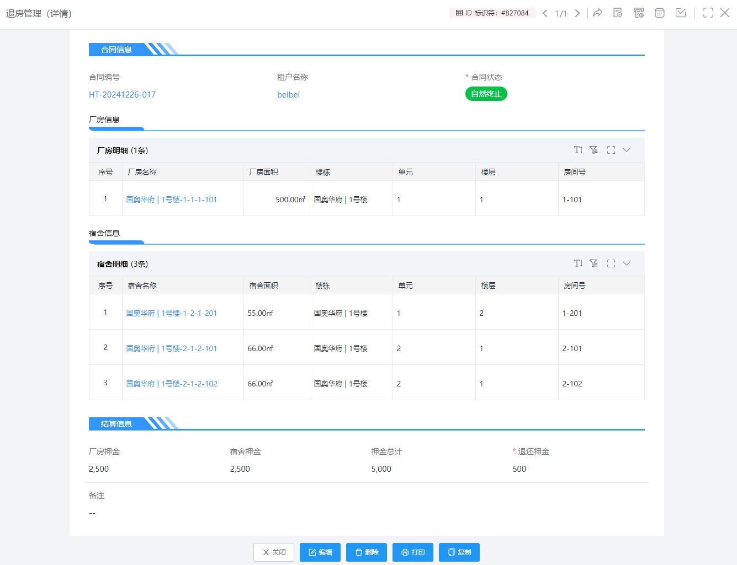Collapse the 宿舍明细 table section

pyautogui.click(x=627, y=263)
